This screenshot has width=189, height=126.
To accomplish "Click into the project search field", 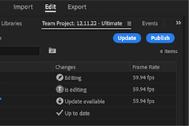I will (x=20, y=51).
